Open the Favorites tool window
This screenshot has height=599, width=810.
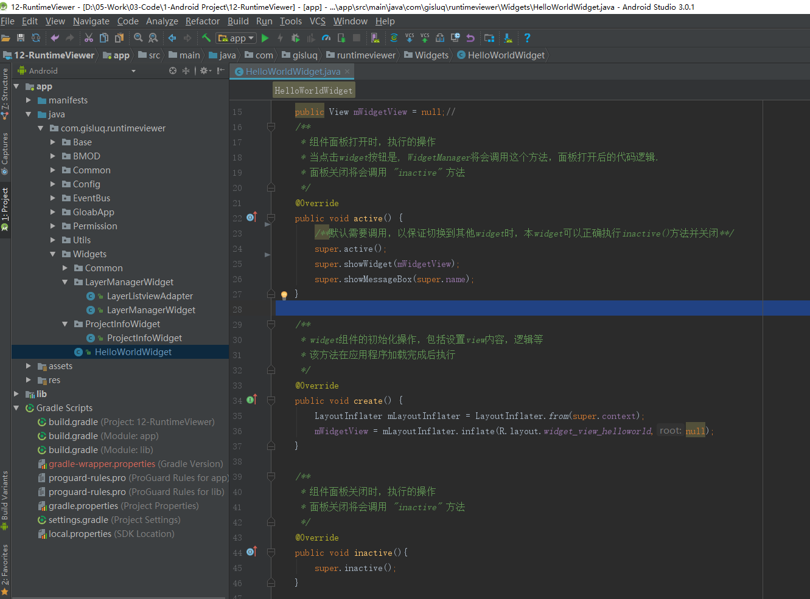coord(5,569)
